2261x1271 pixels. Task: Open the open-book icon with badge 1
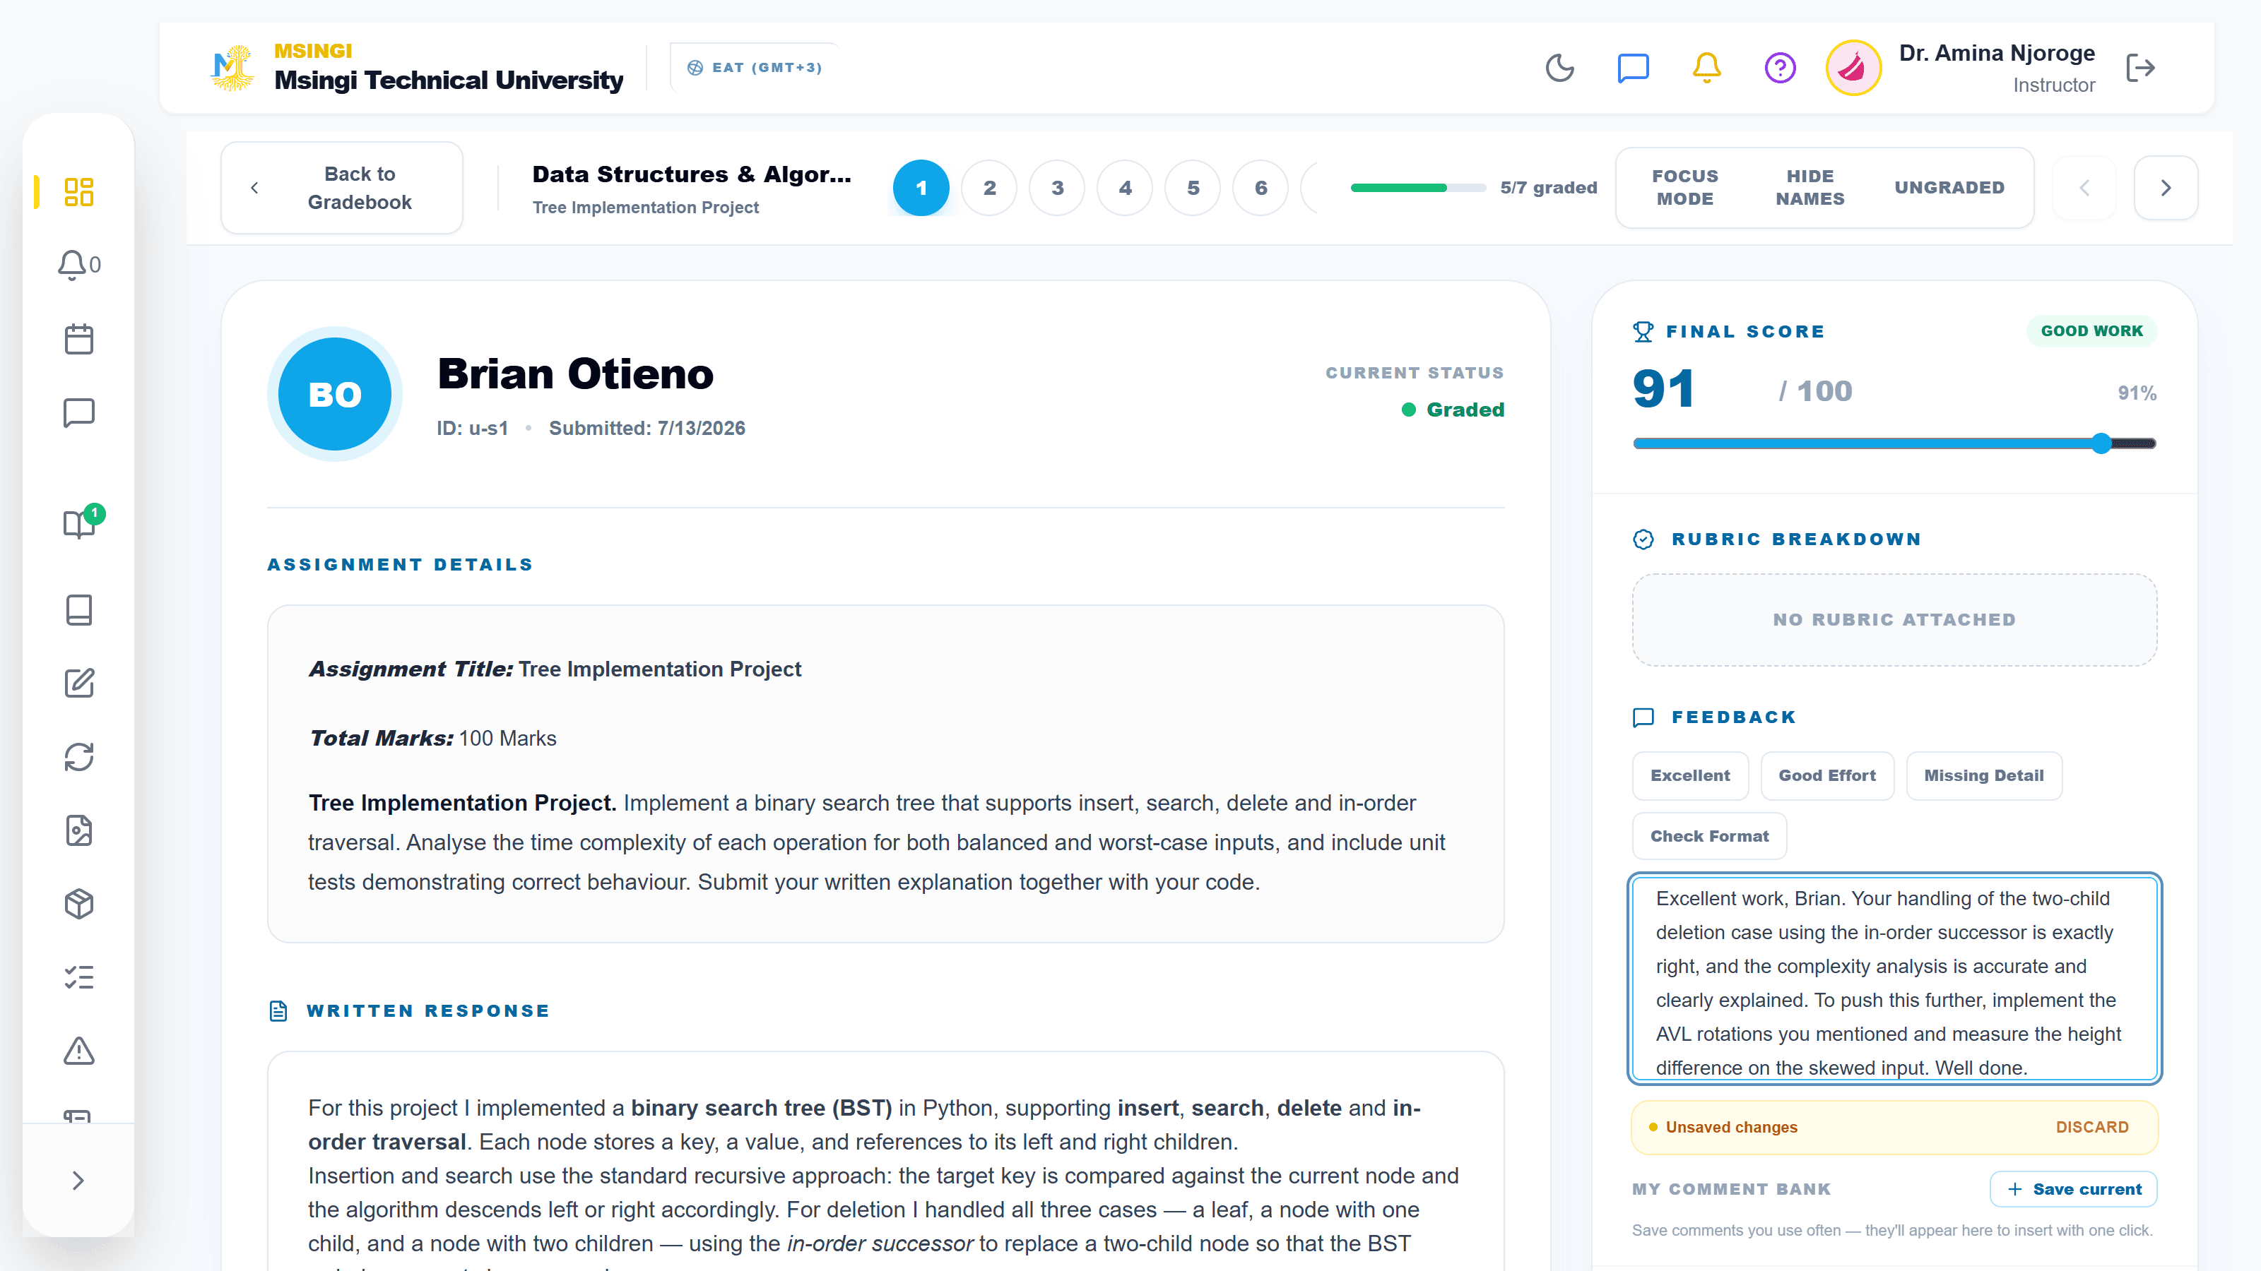pos(79,524)
